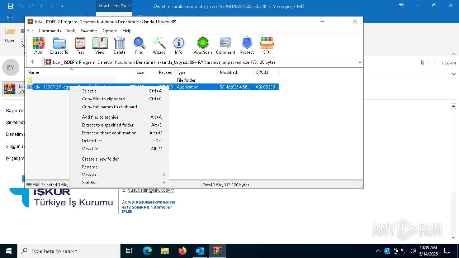This screenshot has width=459, height=258.
Task: Choose Copy full names to clipboard
Action: point(119,107)
